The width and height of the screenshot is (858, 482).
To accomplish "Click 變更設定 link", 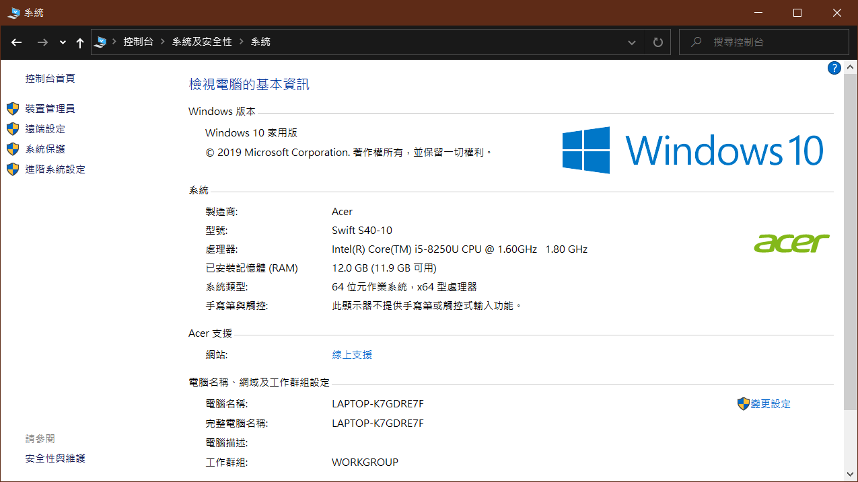I will [x=771, y=404].
